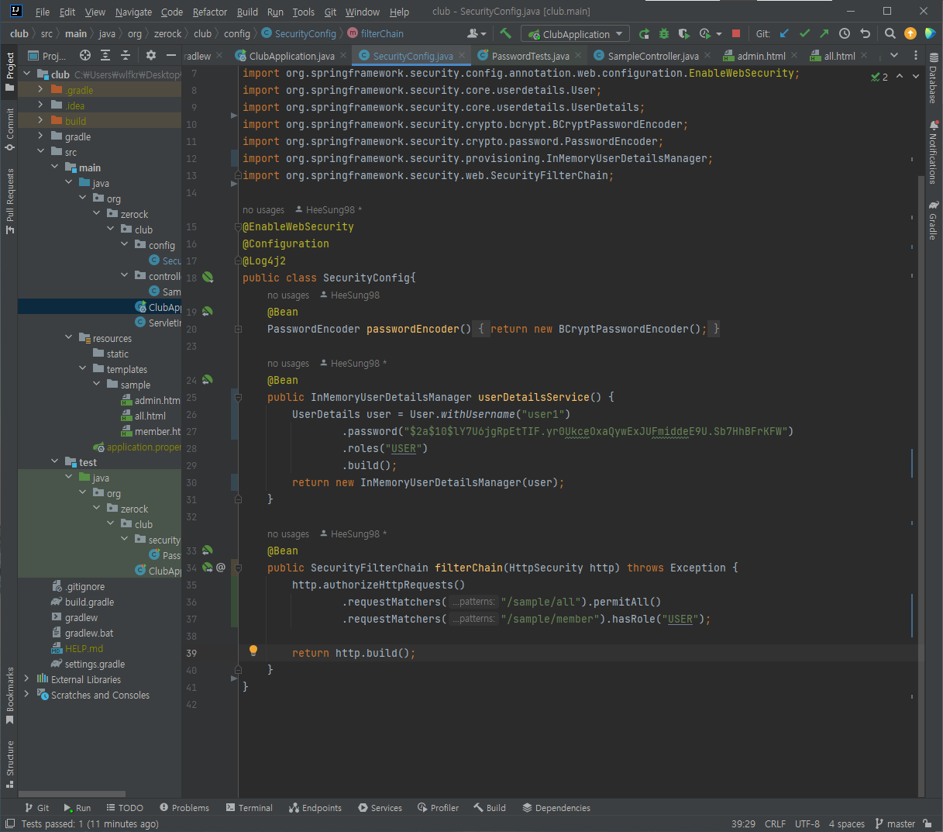Screen dimensions: 943x832
Task: Hide the Project panel with minus icon
Action: pos(170,55)
